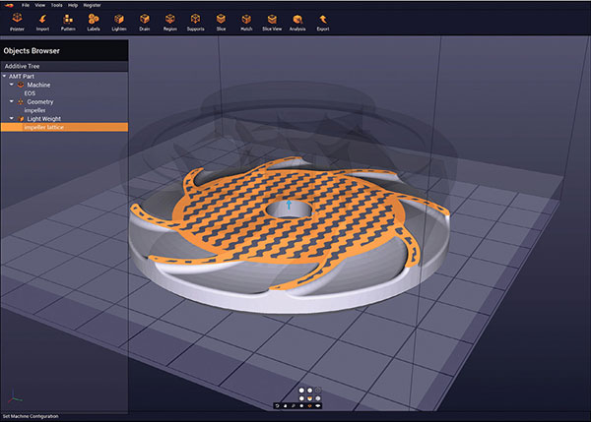Collapse the Machine tree node
591x422 pixels.
(12, 85)
